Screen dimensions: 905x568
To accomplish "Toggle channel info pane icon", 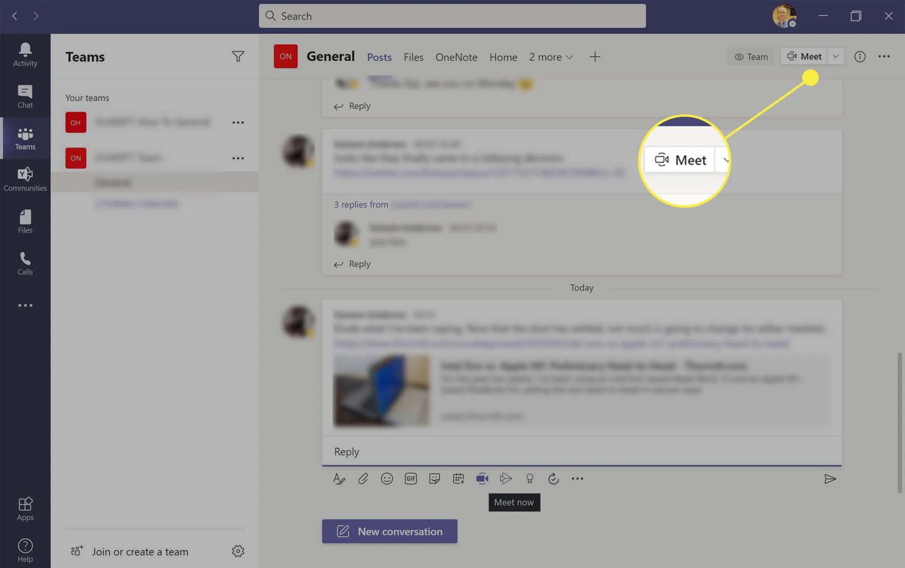I will click(x=860, y=57).
